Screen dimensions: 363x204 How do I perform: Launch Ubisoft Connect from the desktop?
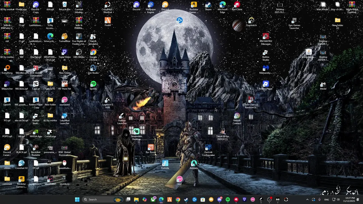[237, 118]
